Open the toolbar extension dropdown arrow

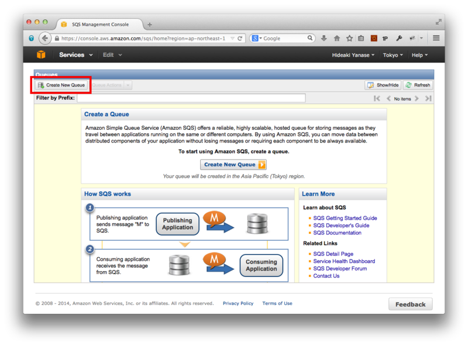[421, 38]
